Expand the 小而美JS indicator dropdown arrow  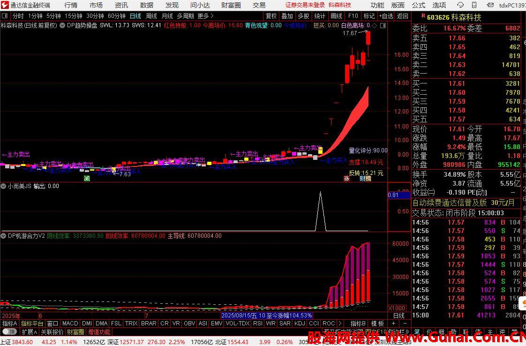click(3, 186)
